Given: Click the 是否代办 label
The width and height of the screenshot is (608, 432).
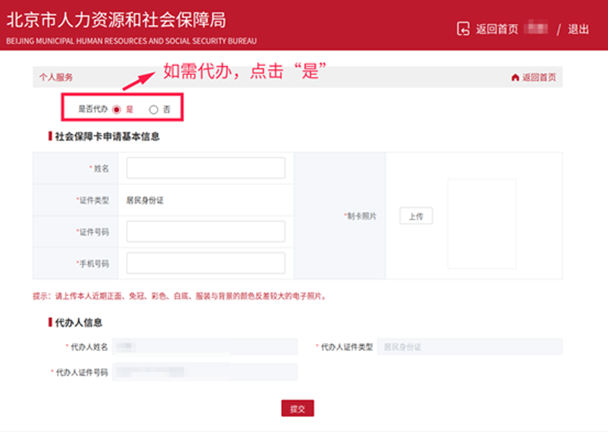Looking at the screenshot, I should point(93,109).
